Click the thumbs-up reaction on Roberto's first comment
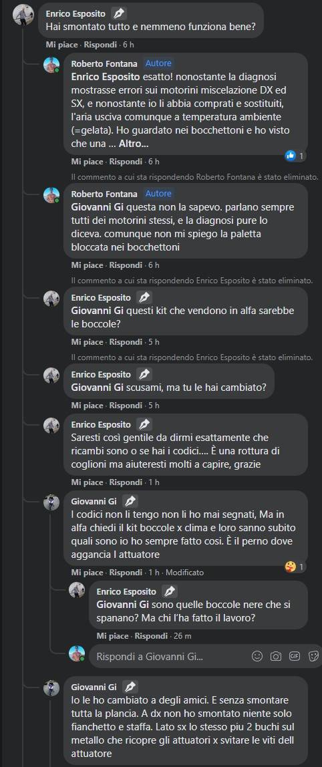The width and height of the screenshot is (322, 767). click(x=291, y=156)
